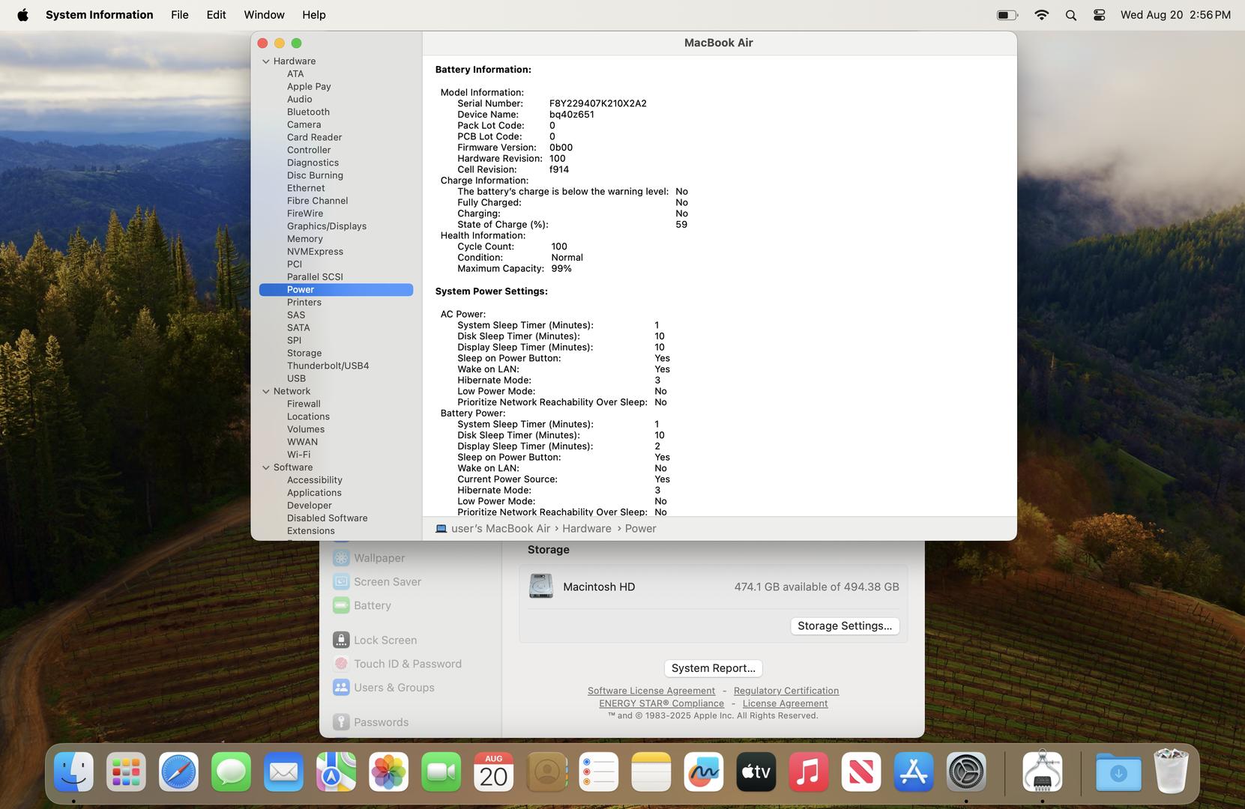The height and width of the screenshot is (809, 1245).
Task: Open the Regulatory Certification link
Action: pyautogui.click(x=786, y=691)
